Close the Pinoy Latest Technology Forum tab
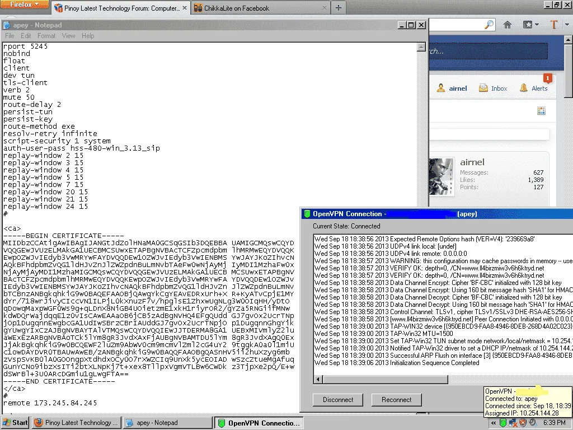The image size is (573, 430). coord(184,8)
